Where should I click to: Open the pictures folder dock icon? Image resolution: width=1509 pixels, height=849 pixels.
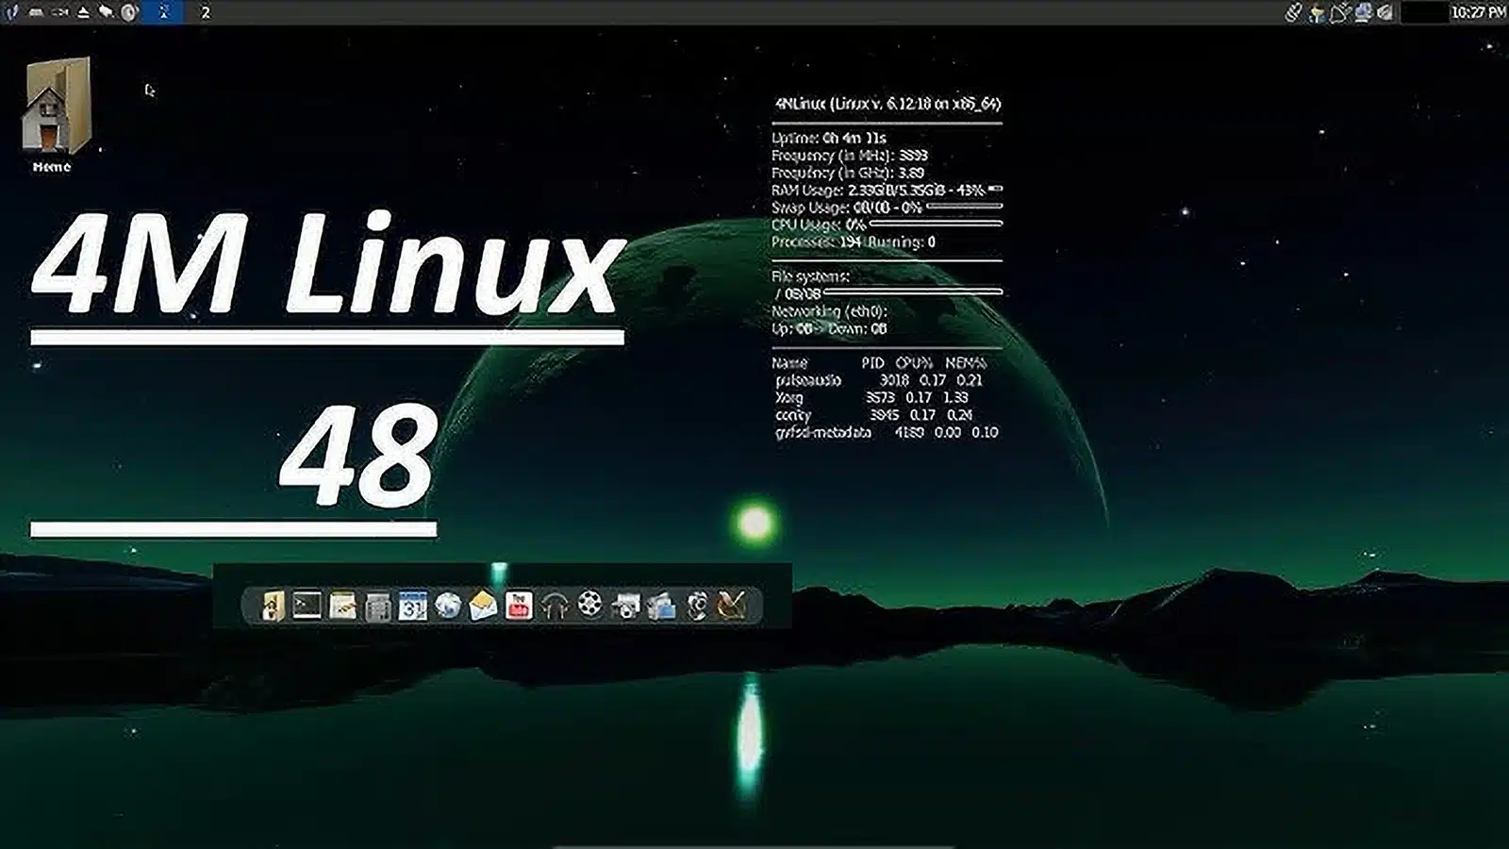click(660, 606)
